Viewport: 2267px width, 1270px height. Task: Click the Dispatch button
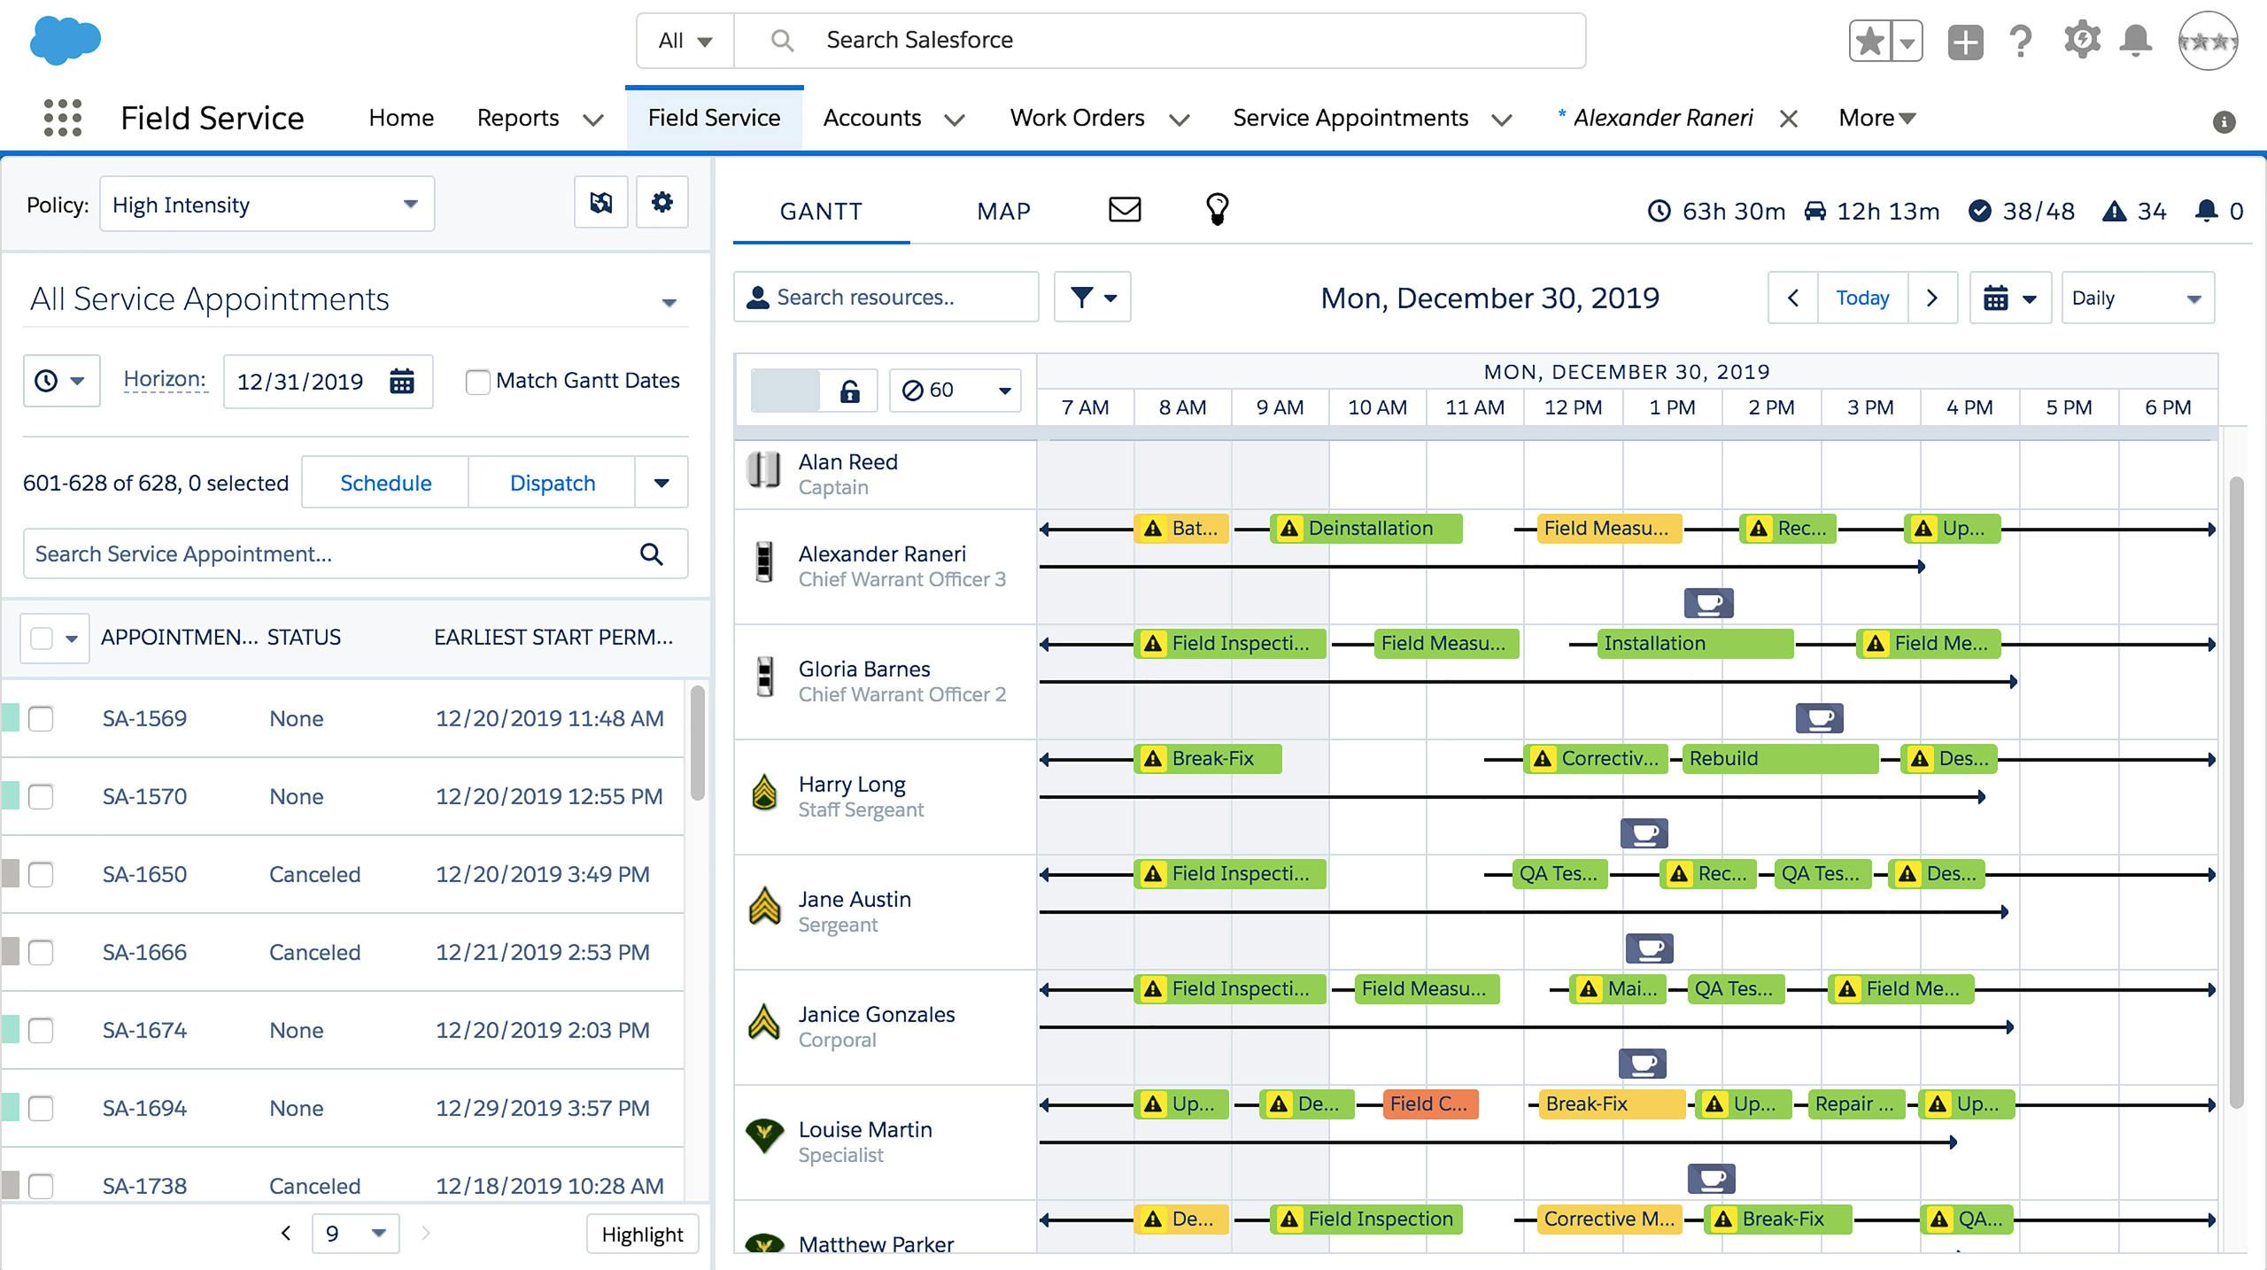[553, 483]
